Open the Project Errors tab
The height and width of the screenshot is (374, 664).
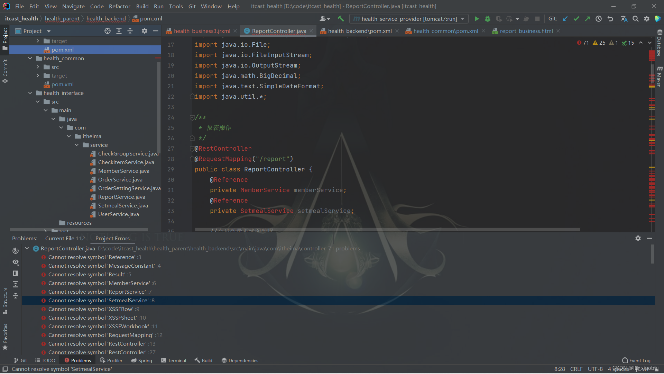112,238
